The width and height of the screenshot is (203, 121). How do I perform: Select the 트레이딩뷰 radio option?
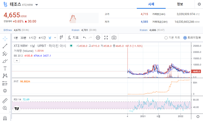tap(192, 38)
